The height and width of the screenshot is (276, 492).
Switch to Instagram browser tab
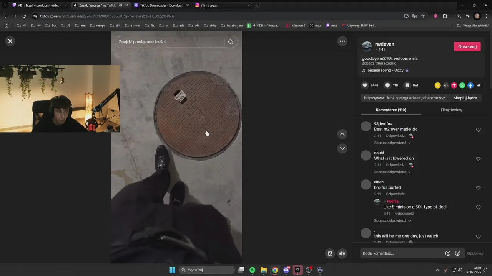(x=222, y=5)
